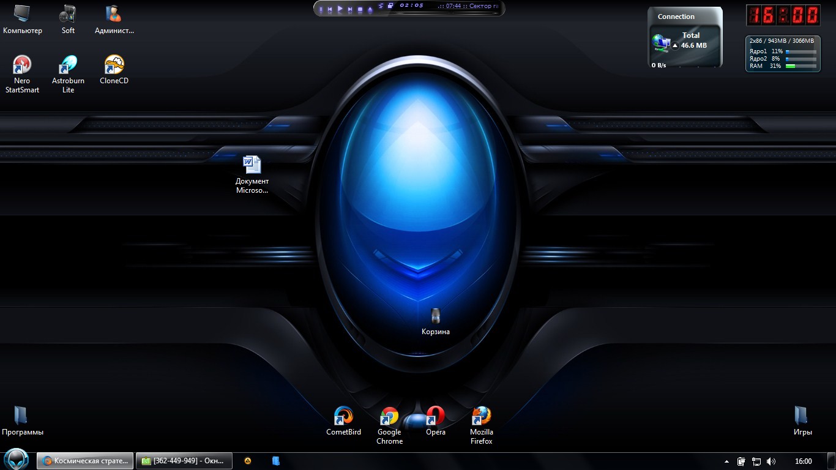Click the Connection gadget title

[x=676, y=17]
